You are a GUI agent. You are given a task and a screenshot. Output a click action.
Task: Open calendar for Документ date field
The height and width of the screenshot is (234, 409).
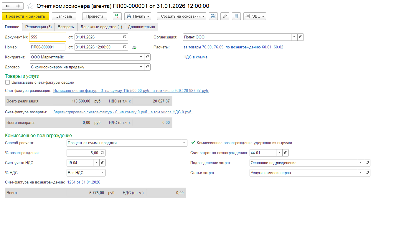click(x=125, y=37)
